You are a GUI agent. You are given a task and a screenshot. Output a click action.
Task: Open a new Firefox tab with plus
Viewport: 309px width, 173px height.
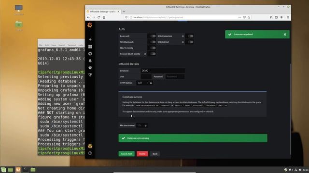point(124,12)
